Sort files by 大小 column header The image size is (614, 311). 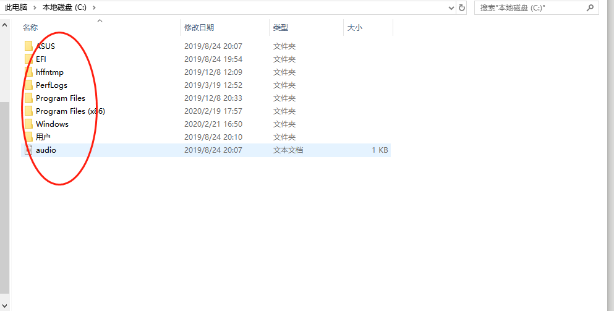tap(355, 28)
